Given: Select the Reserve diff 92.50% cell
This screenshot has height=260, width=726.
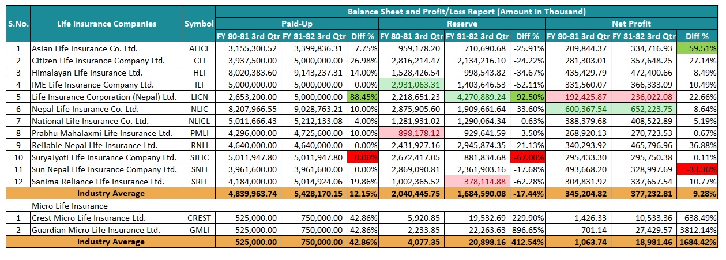Looking at the screenshot, I should [x=527, y=96].
